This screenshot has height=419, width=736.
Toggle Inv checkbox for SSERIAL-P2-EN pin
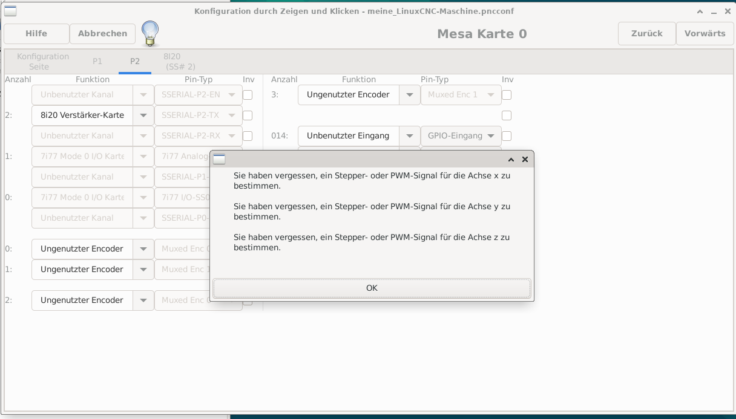pyautogui.click(x=248, y=95)
